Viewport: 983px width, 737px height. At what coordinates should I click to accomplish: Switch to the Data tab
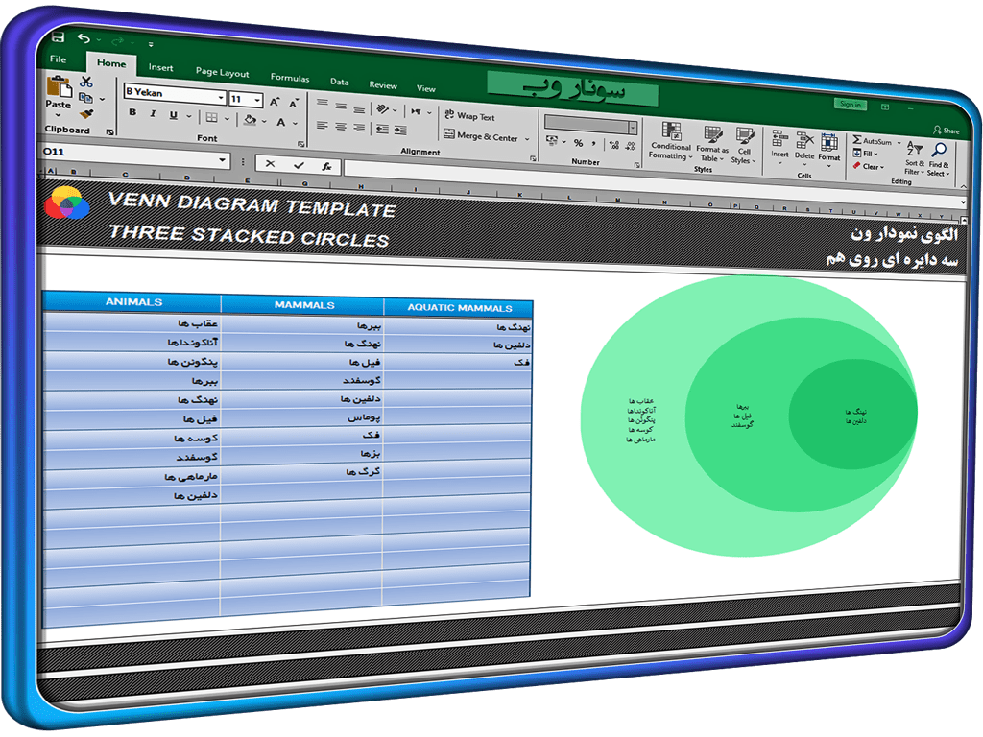click(339, 82)
